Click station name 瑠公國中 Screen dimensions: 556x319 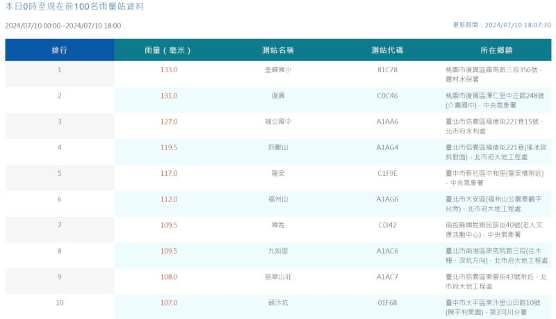pos(278,122)
